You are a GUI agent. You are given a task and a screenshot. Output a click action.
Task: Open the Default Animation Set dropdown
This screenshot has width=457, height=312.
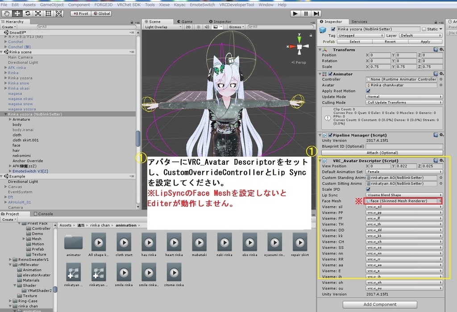point(404,172)
